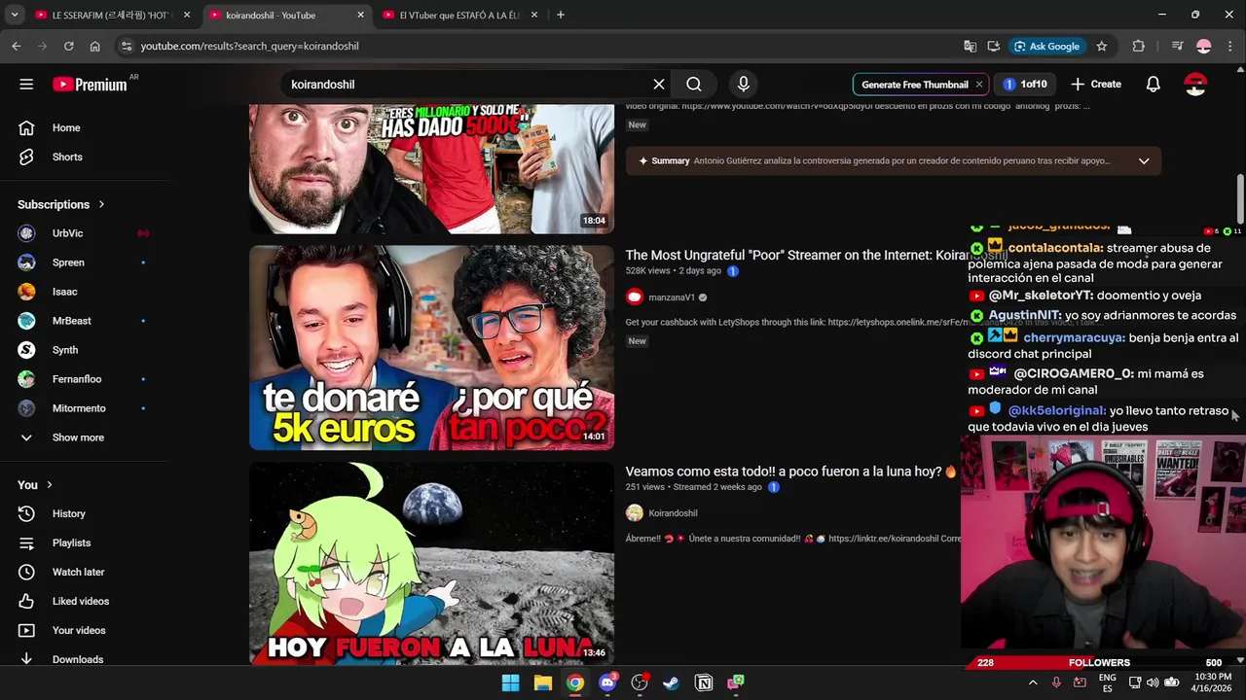The image size is (1246, 700).
Task: Open Mitormento subscription channel
Action: pos(78,409)
